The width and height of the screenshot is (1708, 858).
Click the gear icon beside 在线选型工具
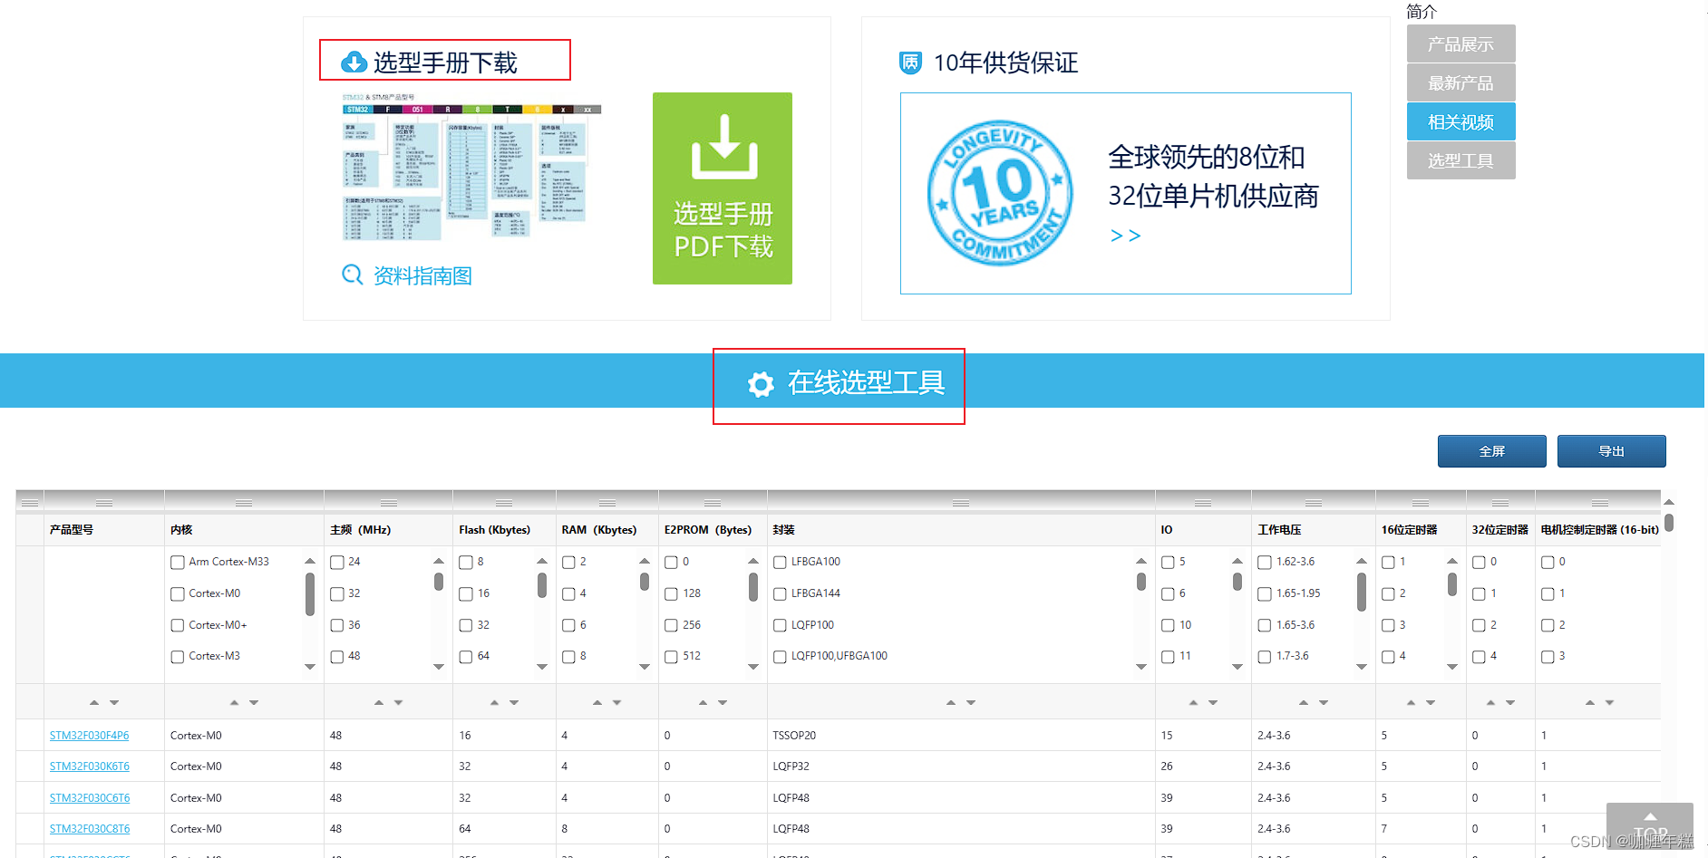[x=761, y=384]
